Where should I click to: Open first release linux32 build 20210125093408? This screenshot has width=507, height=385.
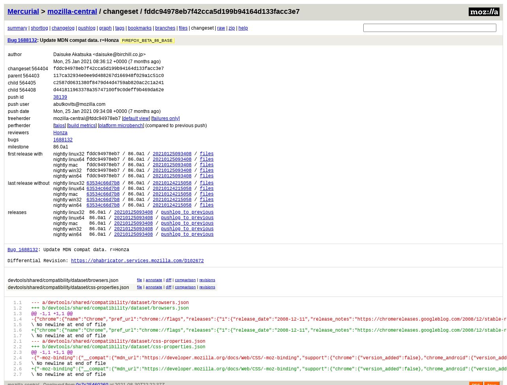pyautogui.click(x=172, y=154)
